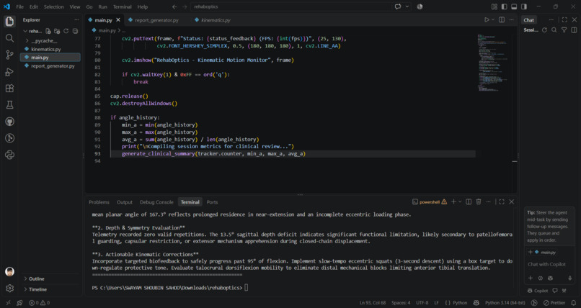Open editor more actions ellipsis
Viewport: 581px width, 308px height.
pos(511,20)
